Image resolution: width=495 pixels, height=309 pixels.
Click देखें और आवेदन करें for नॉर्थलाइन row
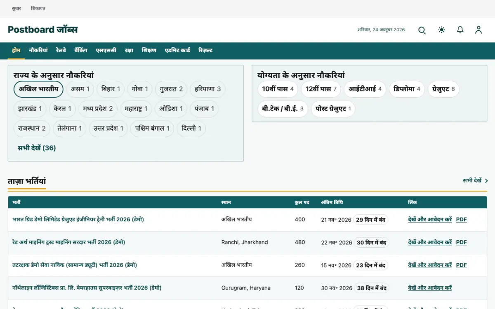(x=430, y=288)
